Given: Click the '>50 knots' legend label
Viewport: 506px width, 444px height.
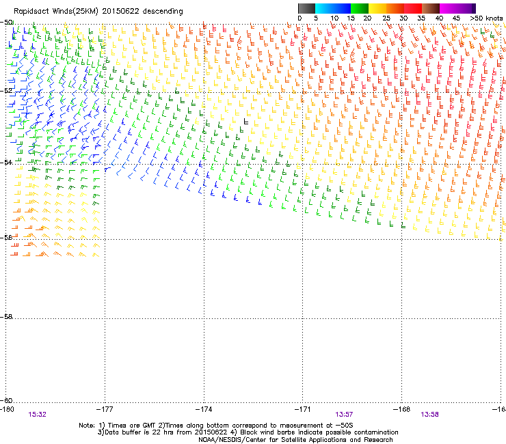Looking at the screenshot, I should 486,18.
